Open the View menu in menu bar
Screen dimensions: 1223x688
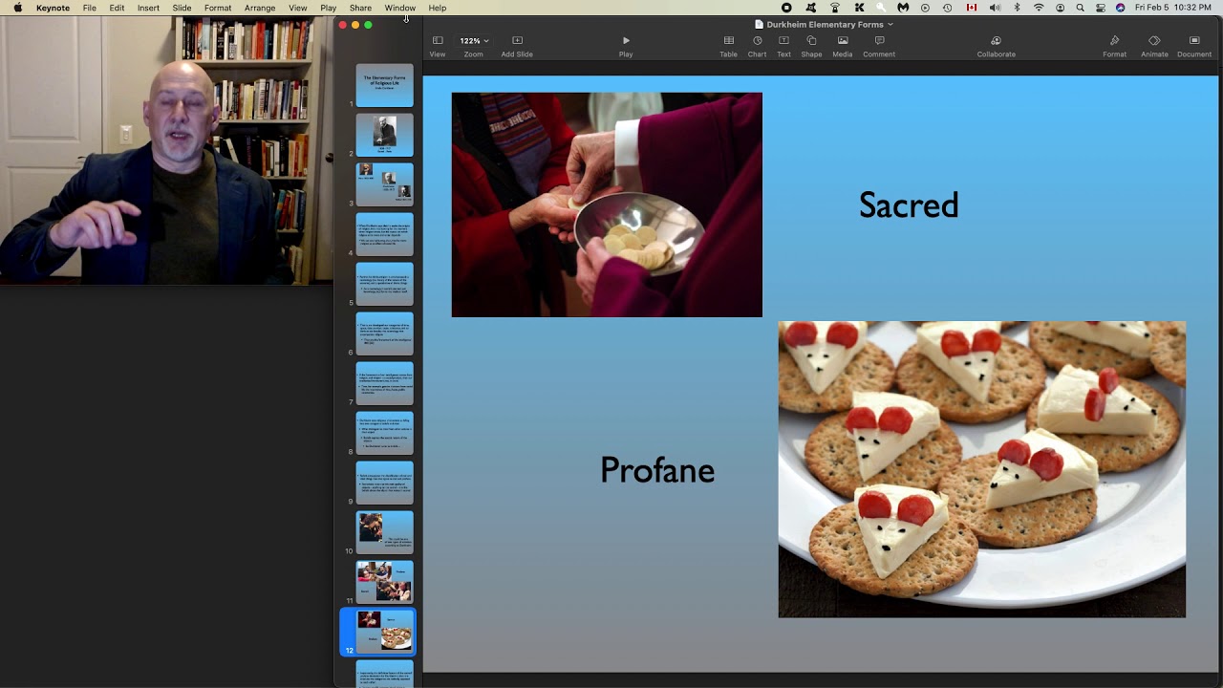coord(298,8)
